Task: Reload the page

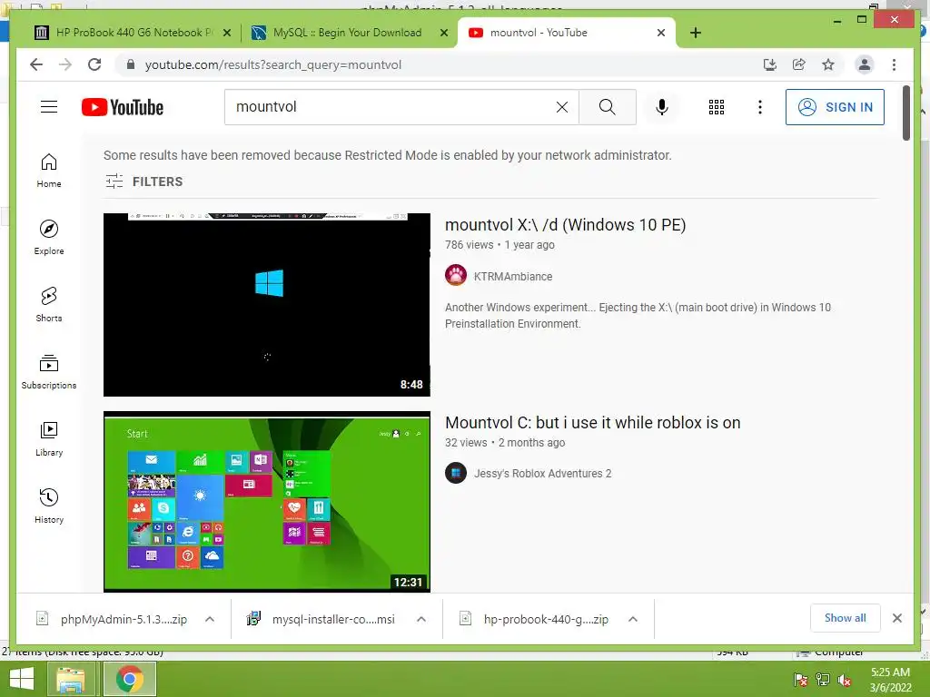Action: (94, 64)
